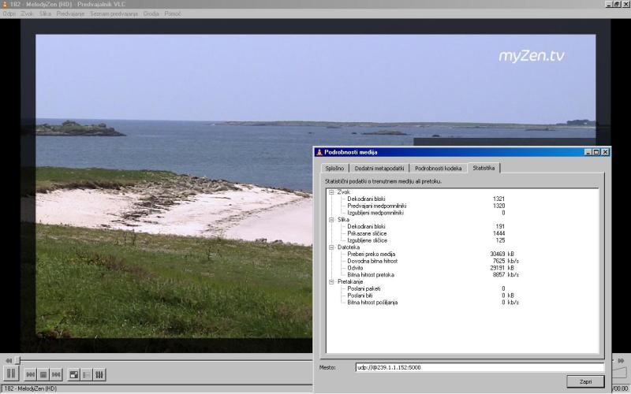The width and height of the screenshot is (631, 394).
Task: Open extended settings equalizer icon
Action: pyautogui.click(x=99, y=374)
